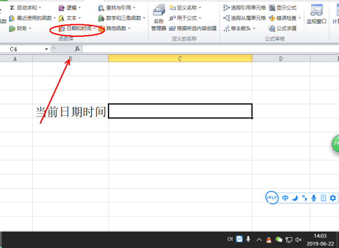Toggle the muted volume icon in system tray

298,240
